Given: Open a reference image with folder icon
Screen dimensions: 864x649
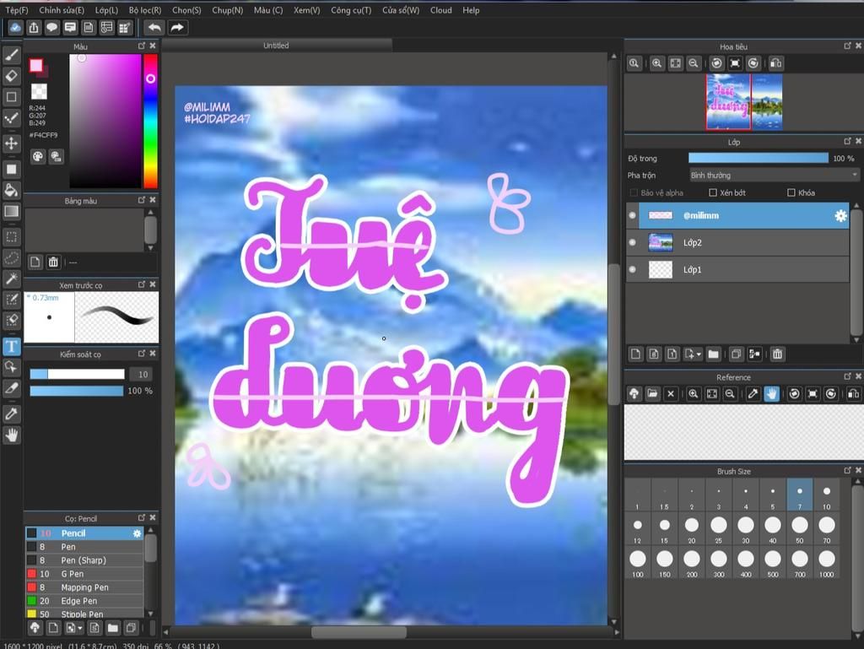Looking at the screenshot, I should coord(652,394).
